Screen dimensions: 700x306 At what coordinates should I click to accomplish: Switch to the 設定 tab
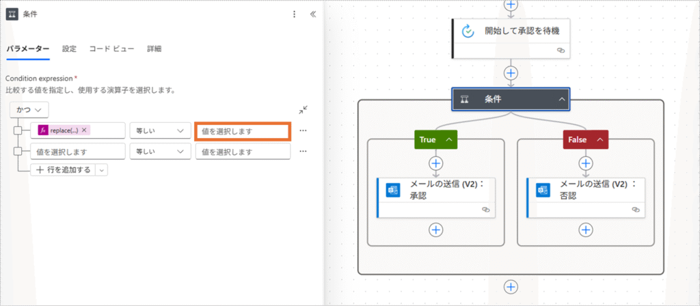point(69,49)
